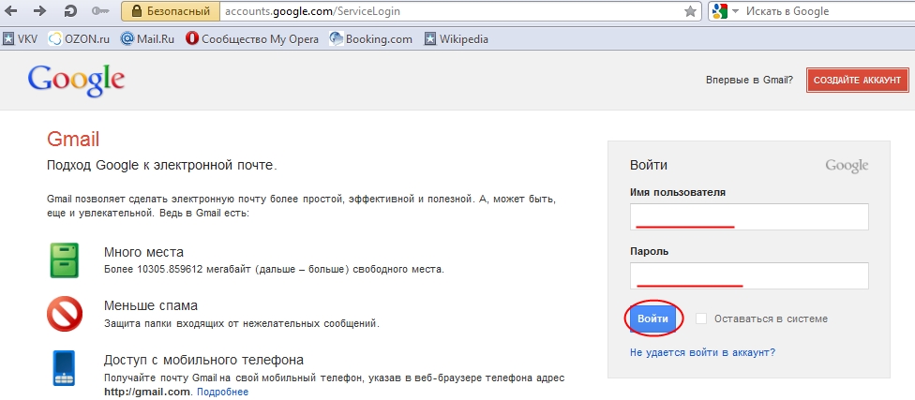Click the browser forward arrow
Viewport: 915px width, 400px height.
click(39, 10)
